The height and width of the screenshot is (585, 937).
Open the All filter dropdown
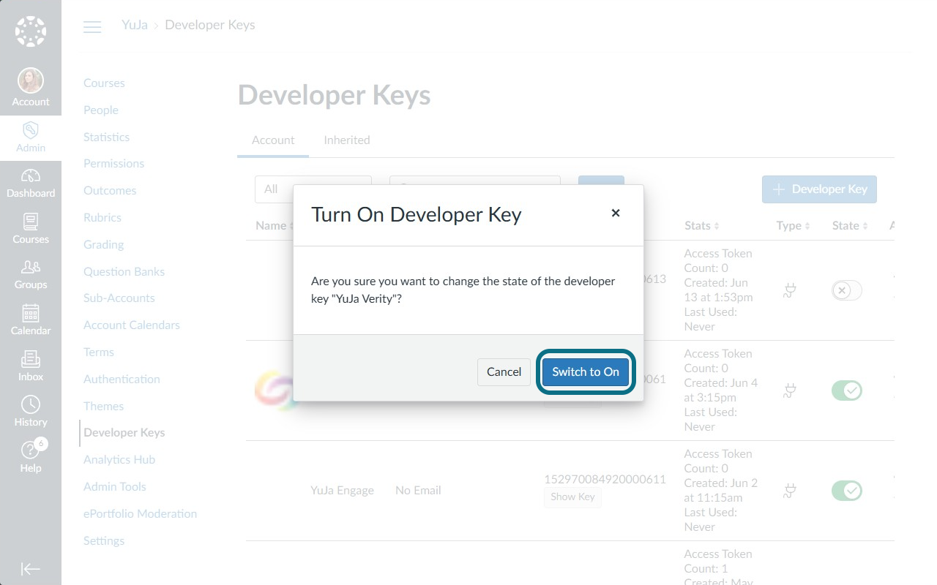point(274,189)
